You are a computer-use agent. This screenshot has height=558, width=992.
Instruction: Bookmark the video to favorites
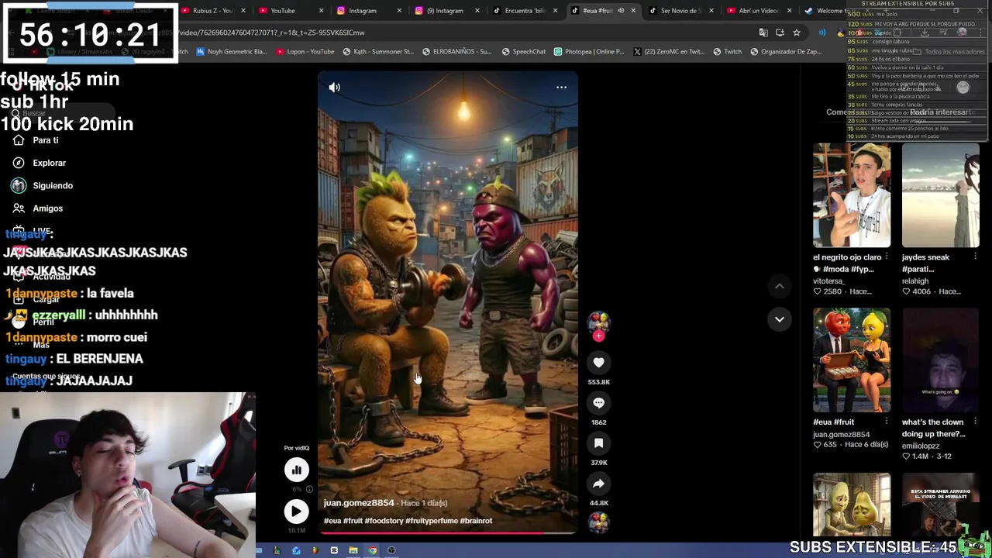pyautogui.click(x=598, y=443)
